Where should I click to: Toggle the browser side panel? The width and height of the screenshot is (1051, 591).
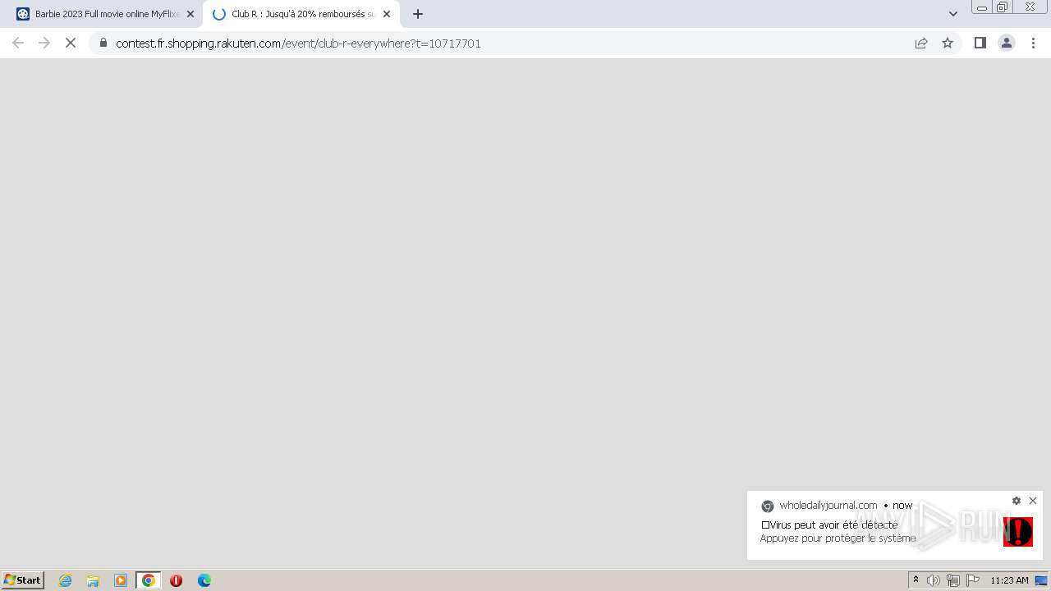tap(980, 43)
